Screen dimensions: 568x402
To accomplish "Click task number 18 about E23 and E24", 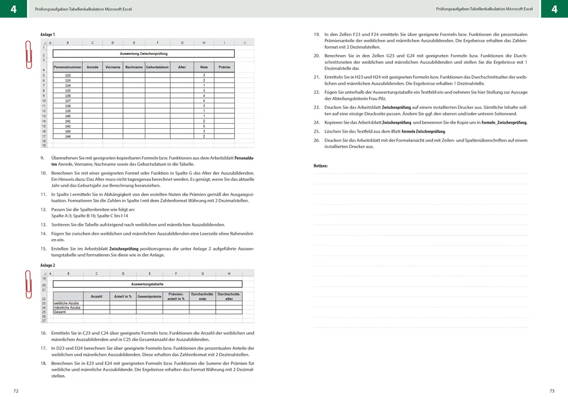I will tap(43, 363).
